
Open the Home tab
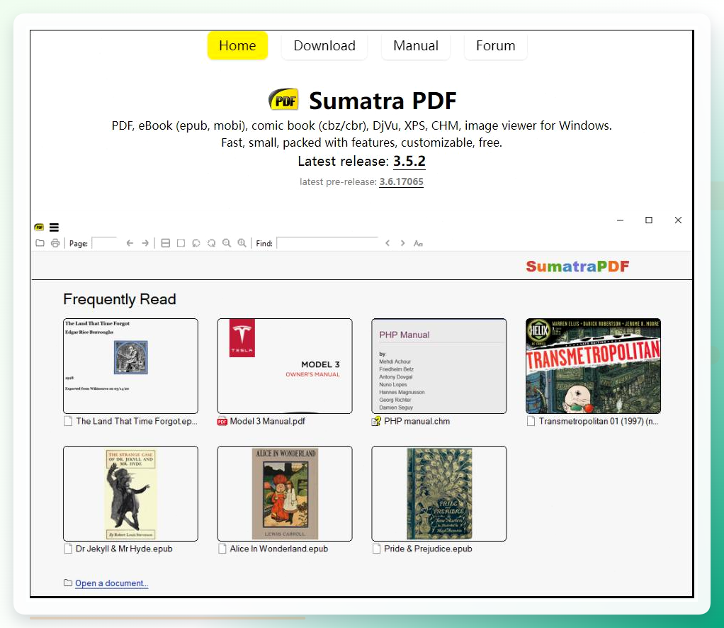[x=237, y=46]
